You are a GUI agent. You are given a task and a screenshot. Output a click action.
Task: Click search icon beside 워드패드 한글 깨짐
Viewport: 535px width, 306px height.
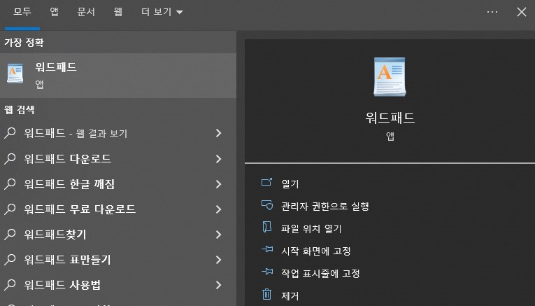pos(10,183)
